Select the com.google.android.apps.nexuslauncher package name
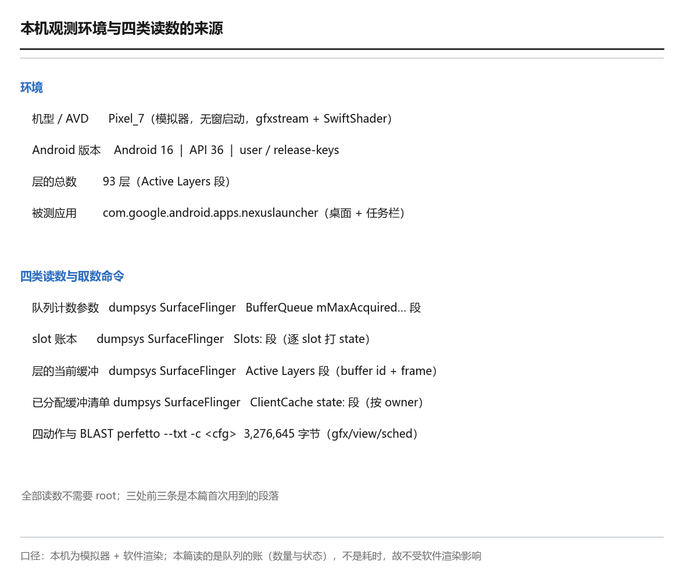Viewport: 683px width, 579px height. (210, 213)
